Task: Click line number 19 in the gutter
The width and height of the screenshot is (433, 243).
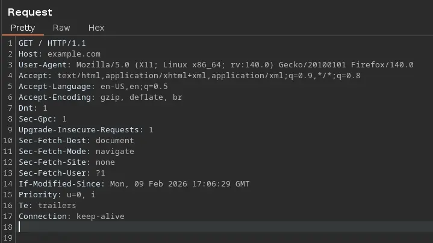Action: (x=8, y=238)
